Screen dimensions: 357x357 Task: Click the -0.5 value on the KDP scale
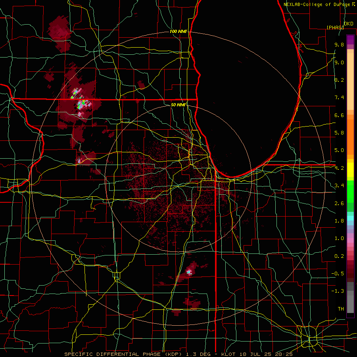(338, 274)
